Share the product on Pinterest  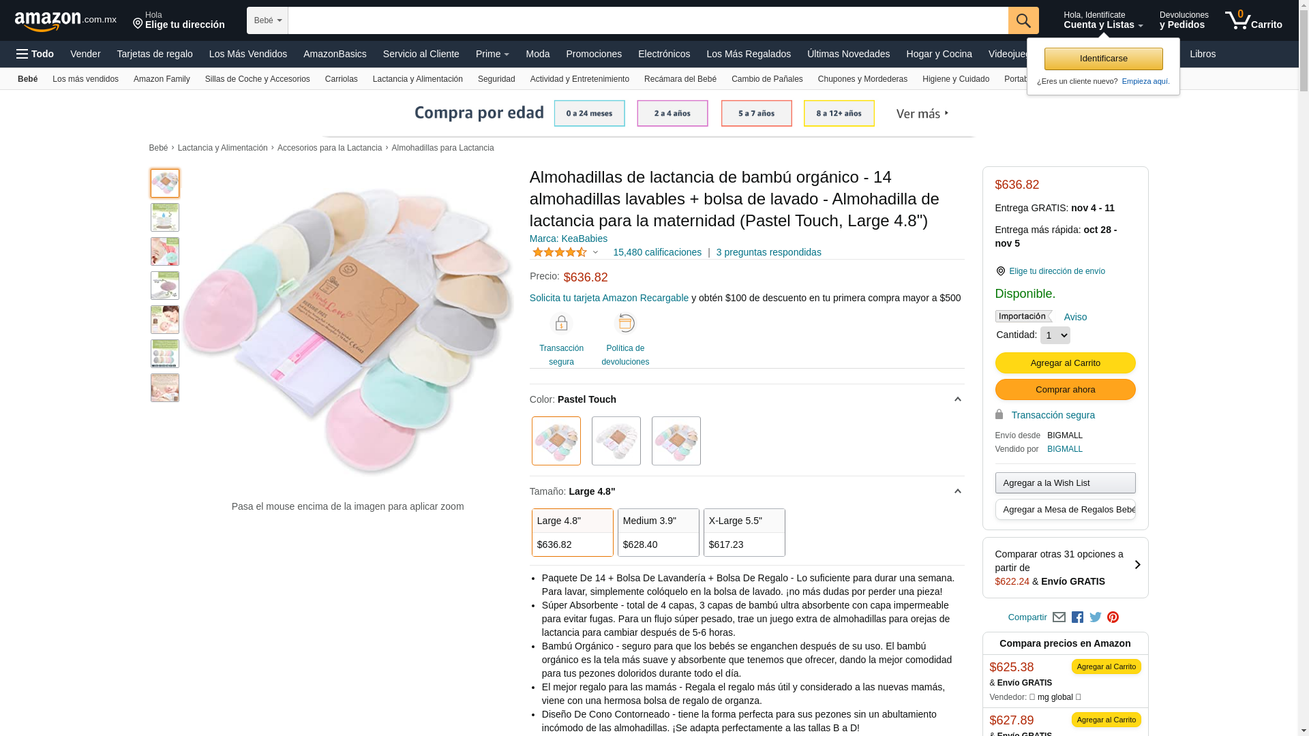tap(1113, 617)
